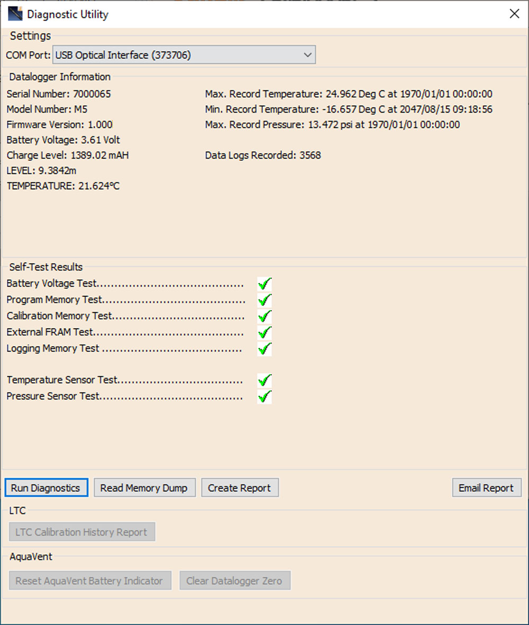Create a diagnostic report
This screenshot has height=625, width=529.
(x=240, y=487)
